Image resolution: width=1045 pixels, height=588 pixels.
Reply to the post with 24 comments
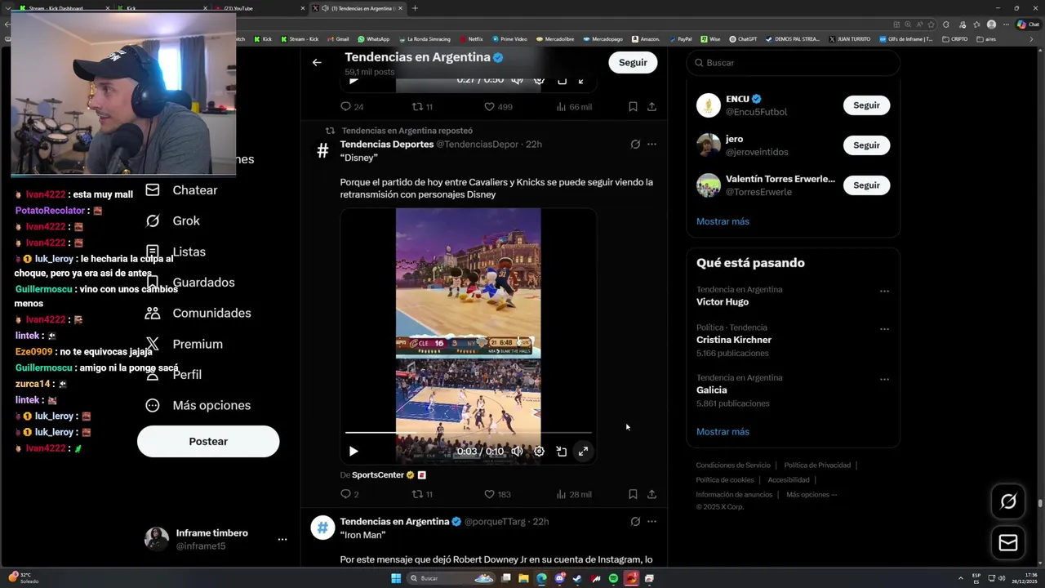352,106
